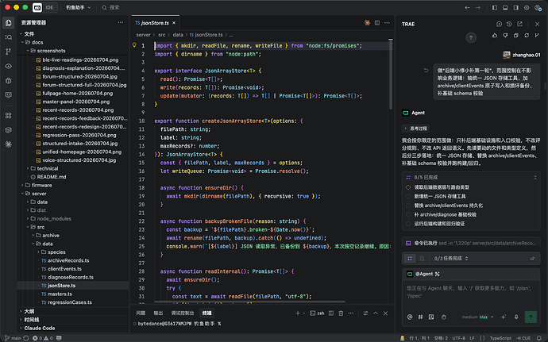Switch to the 问题 panel tab

coord(141,313)
